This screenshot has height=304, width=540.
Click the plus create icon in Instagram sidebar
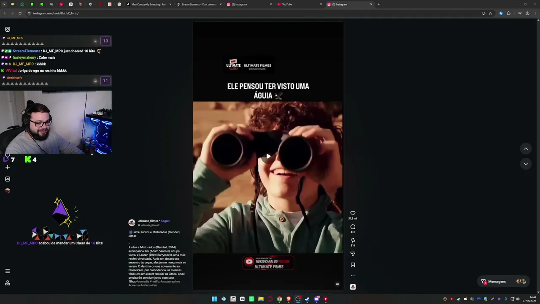8,167
